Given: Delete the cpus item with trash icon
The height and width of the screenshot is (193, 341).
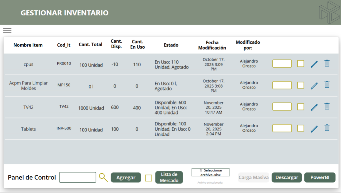Looking at the screenshot, I should click(x=327, y=63).
